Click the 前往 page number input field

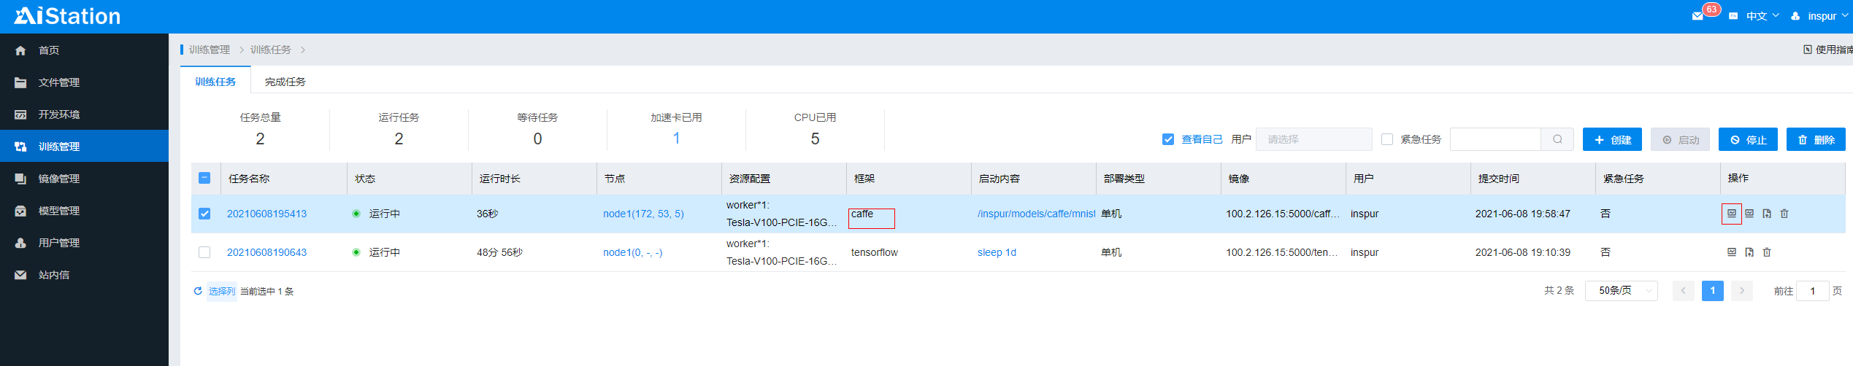(1811, 291)
